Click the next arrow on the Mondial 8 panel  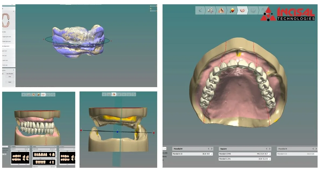pos(211,148)
